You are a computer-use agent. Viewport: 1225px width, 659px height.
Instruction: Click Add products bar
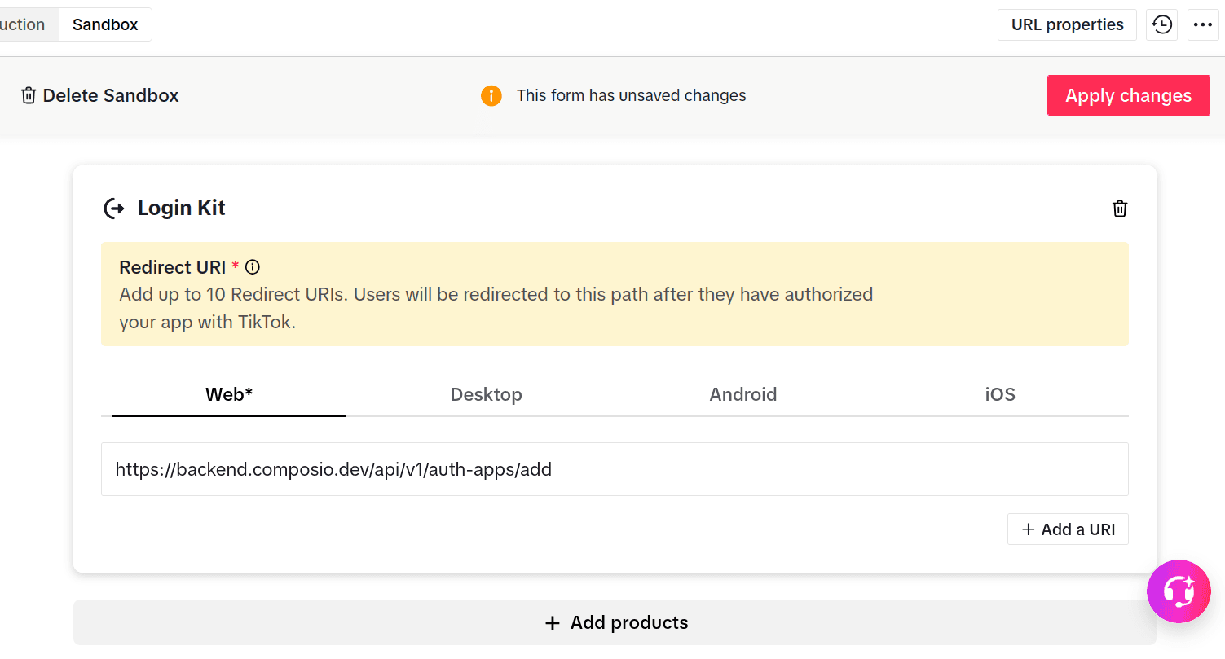point(615,623)
